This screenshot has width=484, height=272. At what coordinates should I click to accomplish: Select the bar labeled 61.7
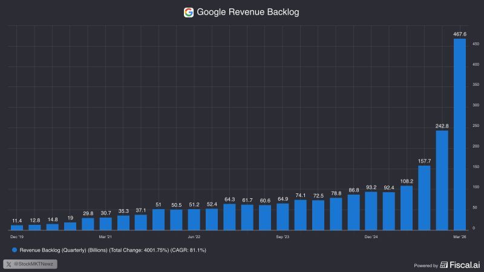pyautogui.click(x=247, y=218)
